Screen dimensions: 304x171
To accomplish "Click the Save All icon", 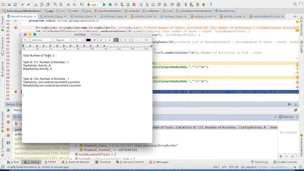I will [x=9, y=4].
